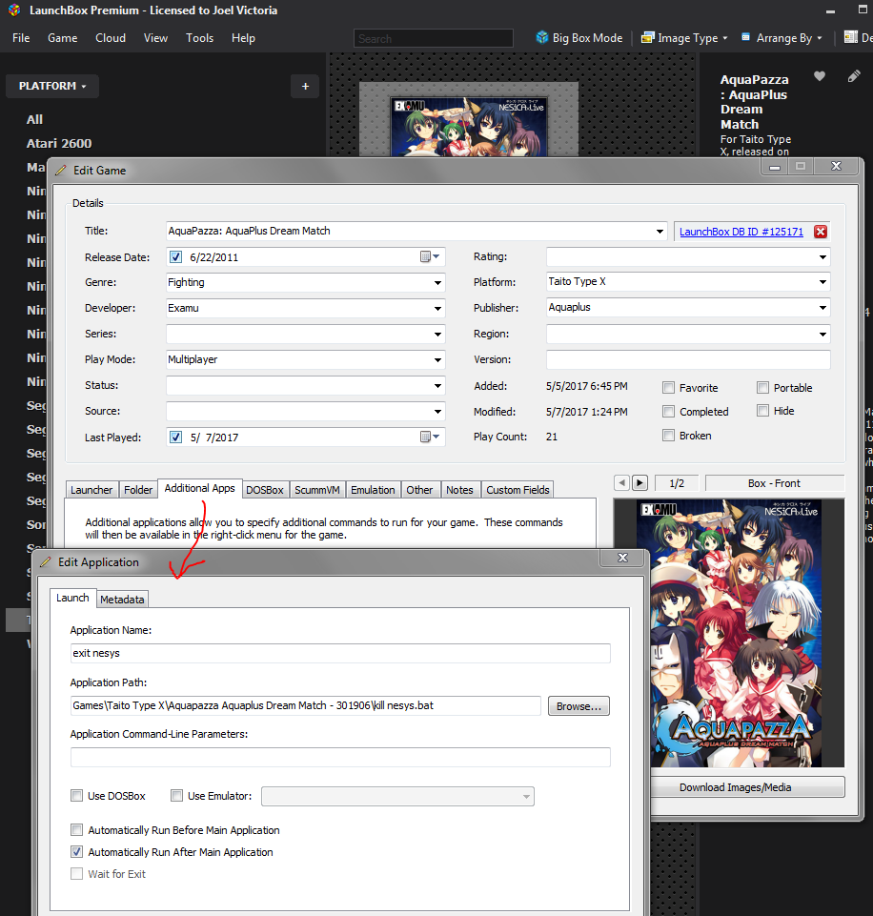Image resolution: width=873 pixels, height=916 pixels.
Task: Remove LaunchBox DB ID with red X icon
Action: (x=821, y=232)
